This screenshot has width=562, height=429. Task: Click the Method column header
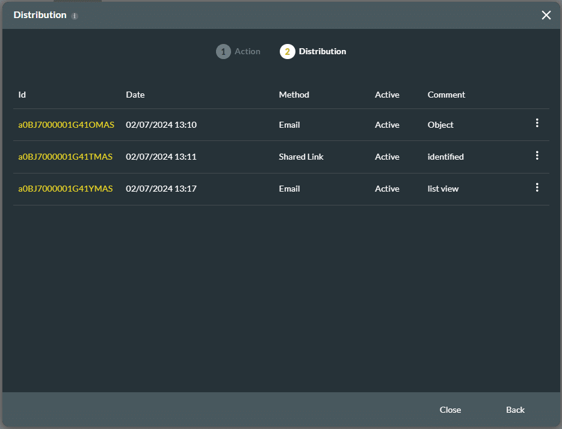294,95
